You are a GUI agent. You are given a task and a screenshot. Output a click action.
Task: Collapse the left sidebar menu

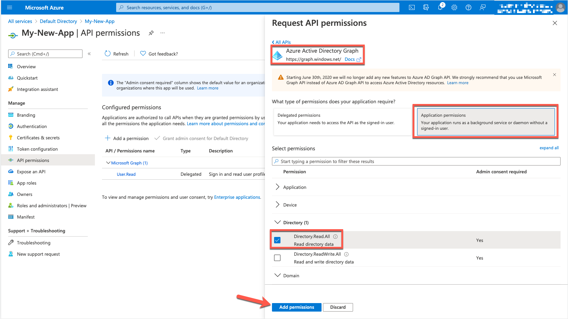[89, 54]
